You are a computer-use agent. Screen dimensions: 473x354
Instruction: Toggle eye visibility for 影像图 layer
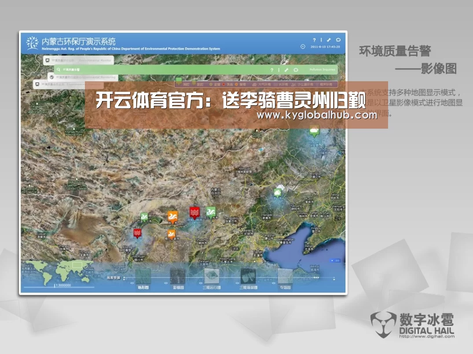(165, 283)
